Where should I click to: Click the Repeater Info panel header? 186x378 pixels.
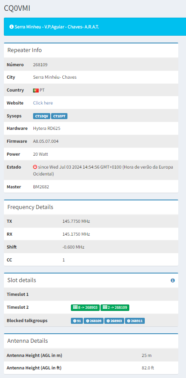(x=91, y=50)
